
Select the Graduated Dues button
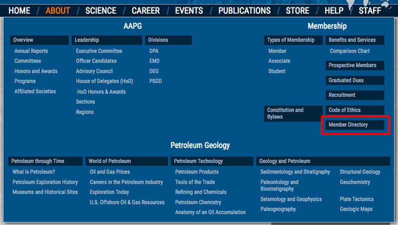click(346, 80)
